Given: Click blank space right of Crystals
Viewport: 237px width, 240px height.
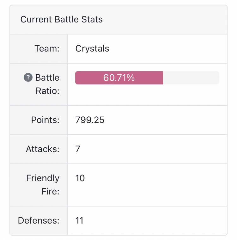Looking at the screenshot, I should 167,49.
